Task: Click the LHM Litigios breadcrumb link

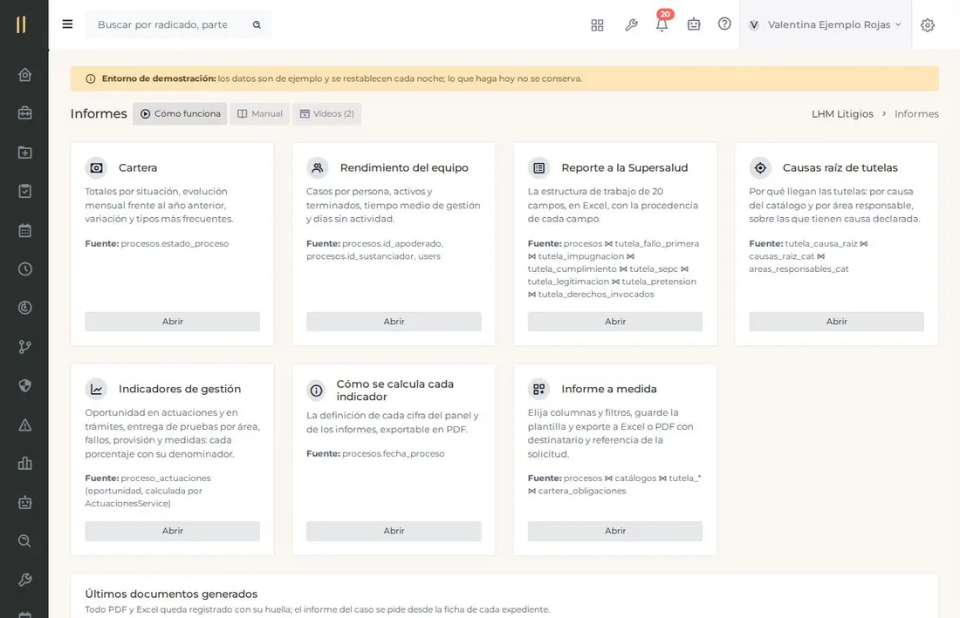Action: click(x=842, y=113)
